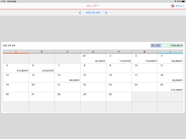Open day 6 in the calendar
This screenshot has height=139, width=186.
[x=42, y=68]
